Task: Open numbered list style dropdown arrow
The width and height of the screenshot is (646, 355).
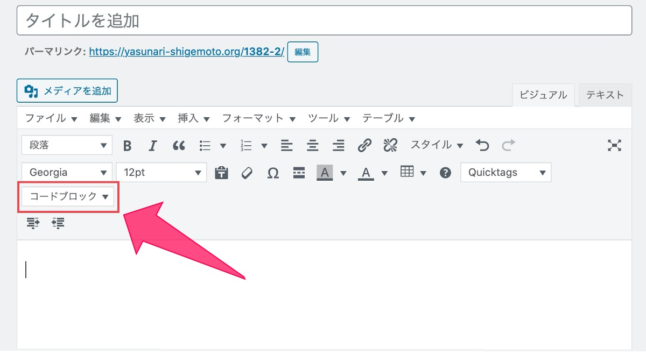Action: [x=264, y=145]
